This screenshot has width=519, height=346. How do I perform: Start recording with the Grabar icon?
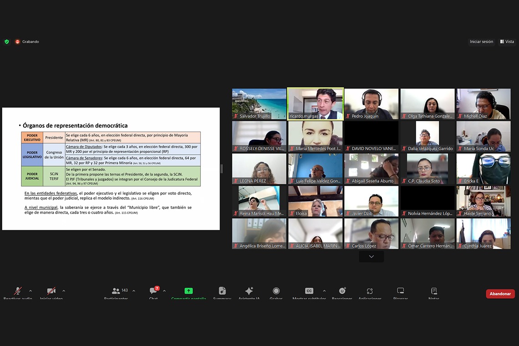276,291
